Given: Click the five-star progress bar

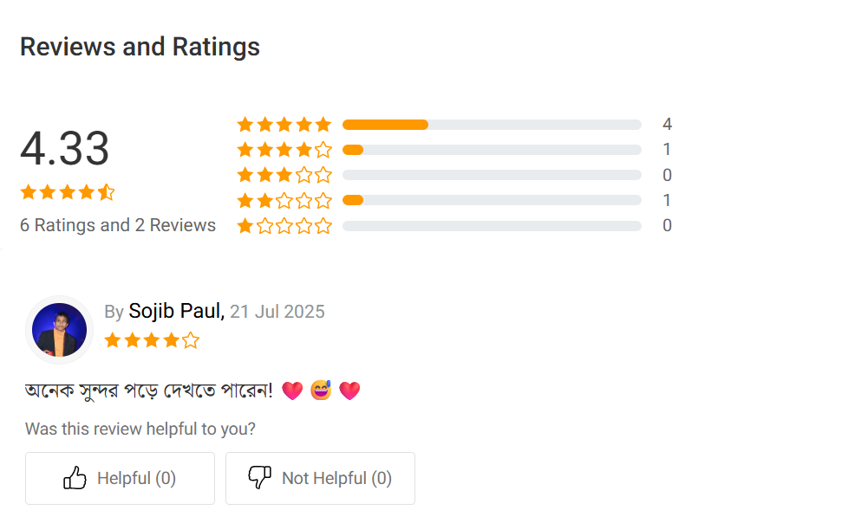Looking at the screenshot, I should (492, 125).
